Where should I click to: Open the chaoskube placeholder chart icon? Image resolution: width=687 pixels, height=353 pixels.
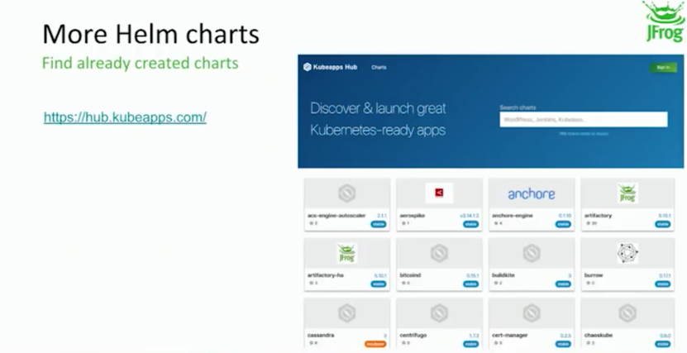pos(627,313)
